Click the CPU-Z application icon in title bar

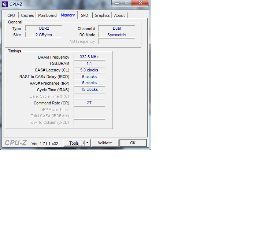pos(5,4)
